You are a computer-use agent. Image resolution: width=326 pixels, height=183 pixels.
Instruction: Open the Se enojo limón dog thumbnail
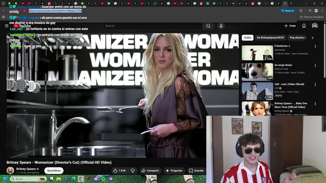point(257,72)
